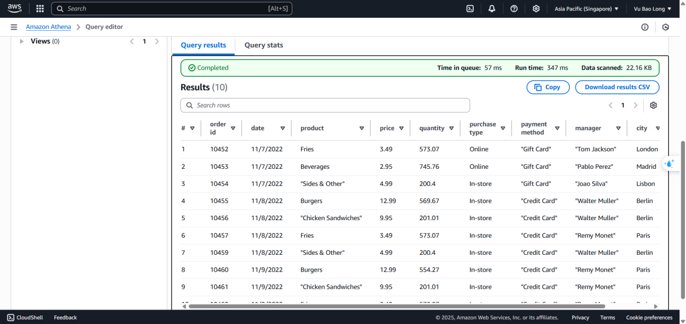Click the right arrow of horizontal scrollbar

pos(656,306)
